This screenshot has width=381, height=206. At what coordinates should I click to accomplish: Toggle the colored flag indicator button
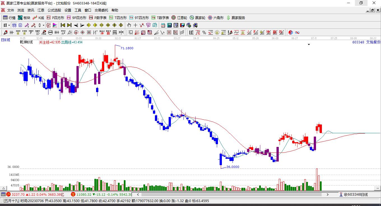click(55, 25)
